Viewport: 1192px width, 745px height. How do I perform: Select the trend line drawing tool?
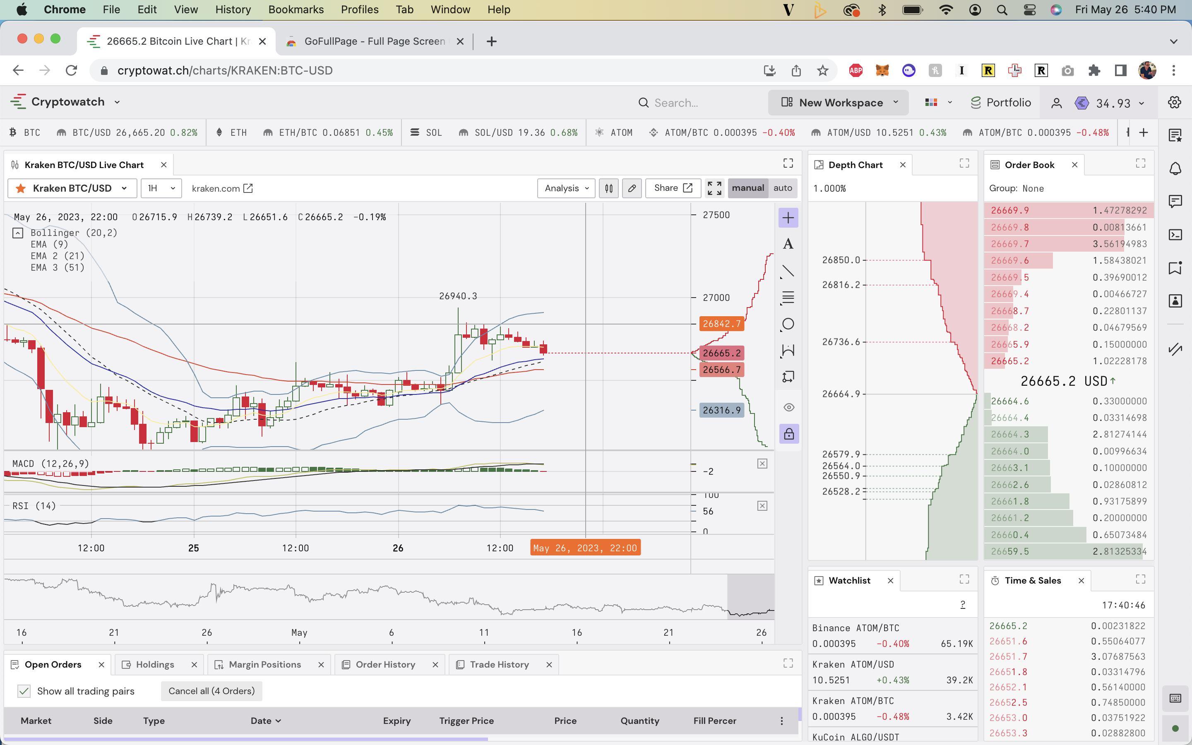788,271
